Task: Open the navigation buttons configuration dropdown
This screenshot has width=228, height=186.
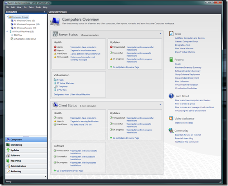Action: (45, 177)
